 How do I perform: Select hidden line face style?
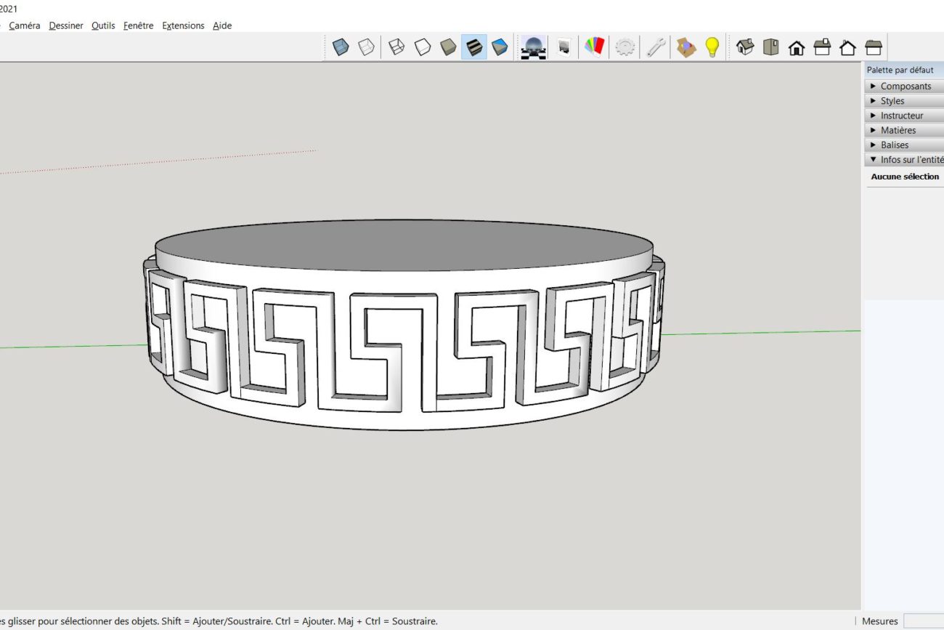(423, 47)
